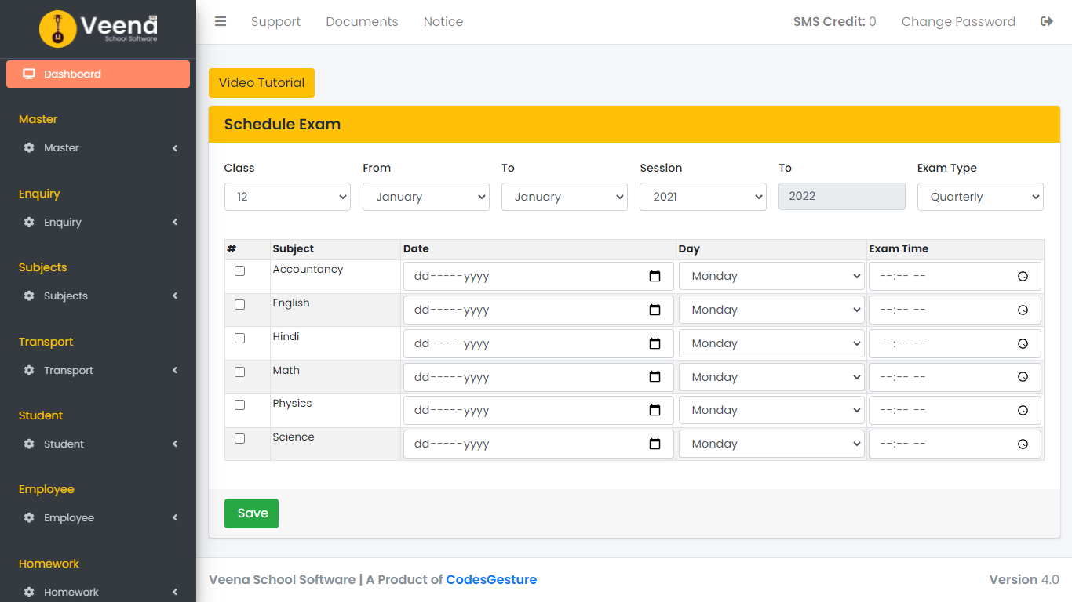1072x602 pixels.
Task: Click the gear icon beside Employee
Action: click(29, 517)
